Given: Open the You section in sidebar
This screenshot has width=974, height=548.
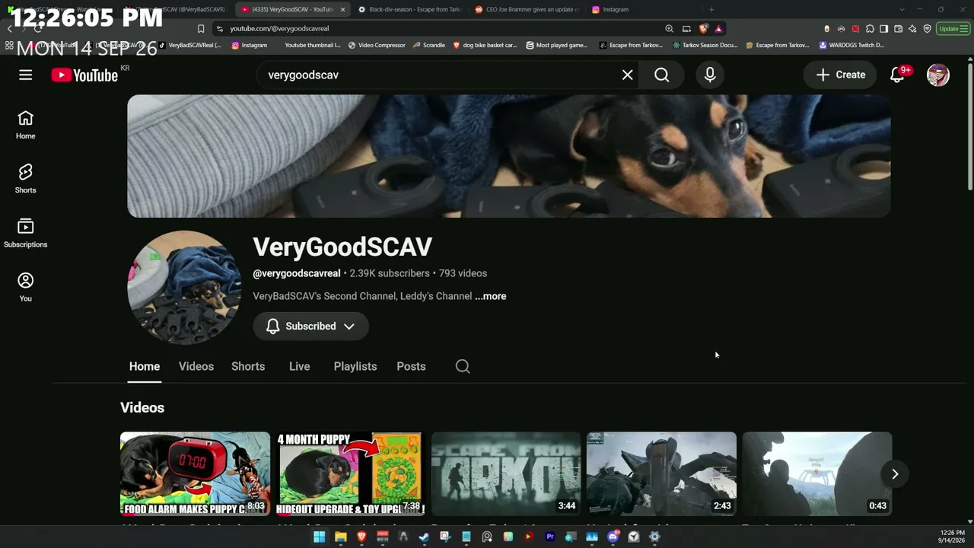Looking at the screenshot, I should 25,287.
